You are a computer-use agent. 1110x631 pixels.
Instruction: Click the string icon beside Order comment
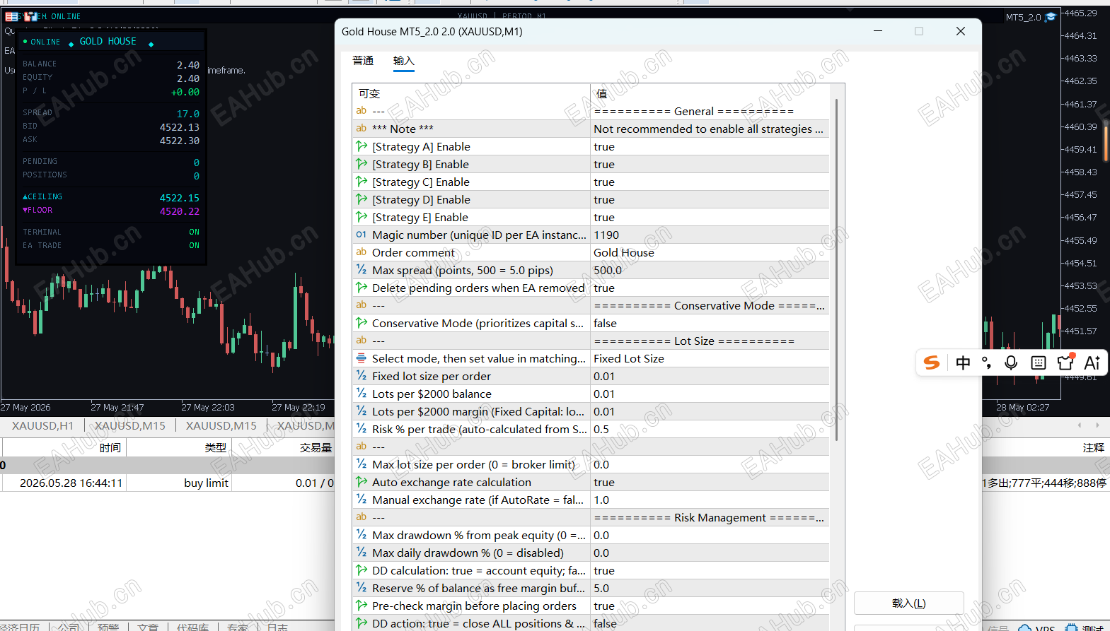(362, 252)
